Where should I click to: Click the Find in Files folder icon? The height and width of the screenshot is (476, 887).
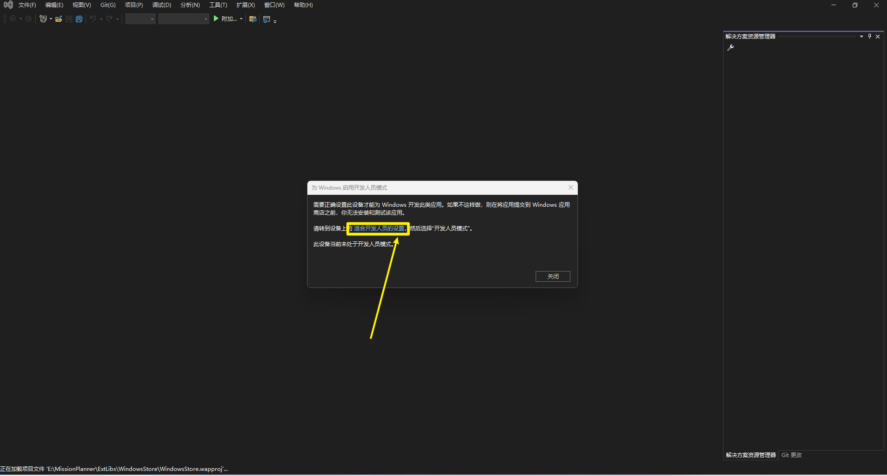253,19
